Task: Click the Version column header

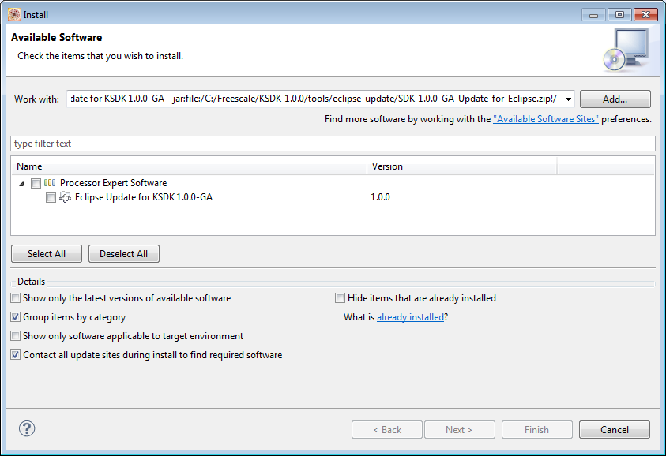Action: (462, 166)
